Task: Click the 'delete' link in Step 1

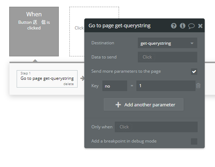Action: click(x=68, y=84)
